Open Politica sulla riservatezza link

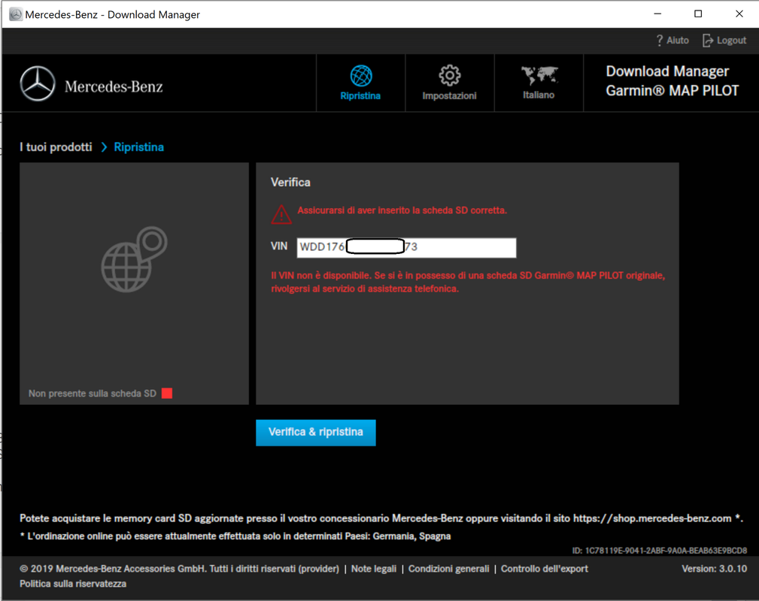tap(73, 584)
